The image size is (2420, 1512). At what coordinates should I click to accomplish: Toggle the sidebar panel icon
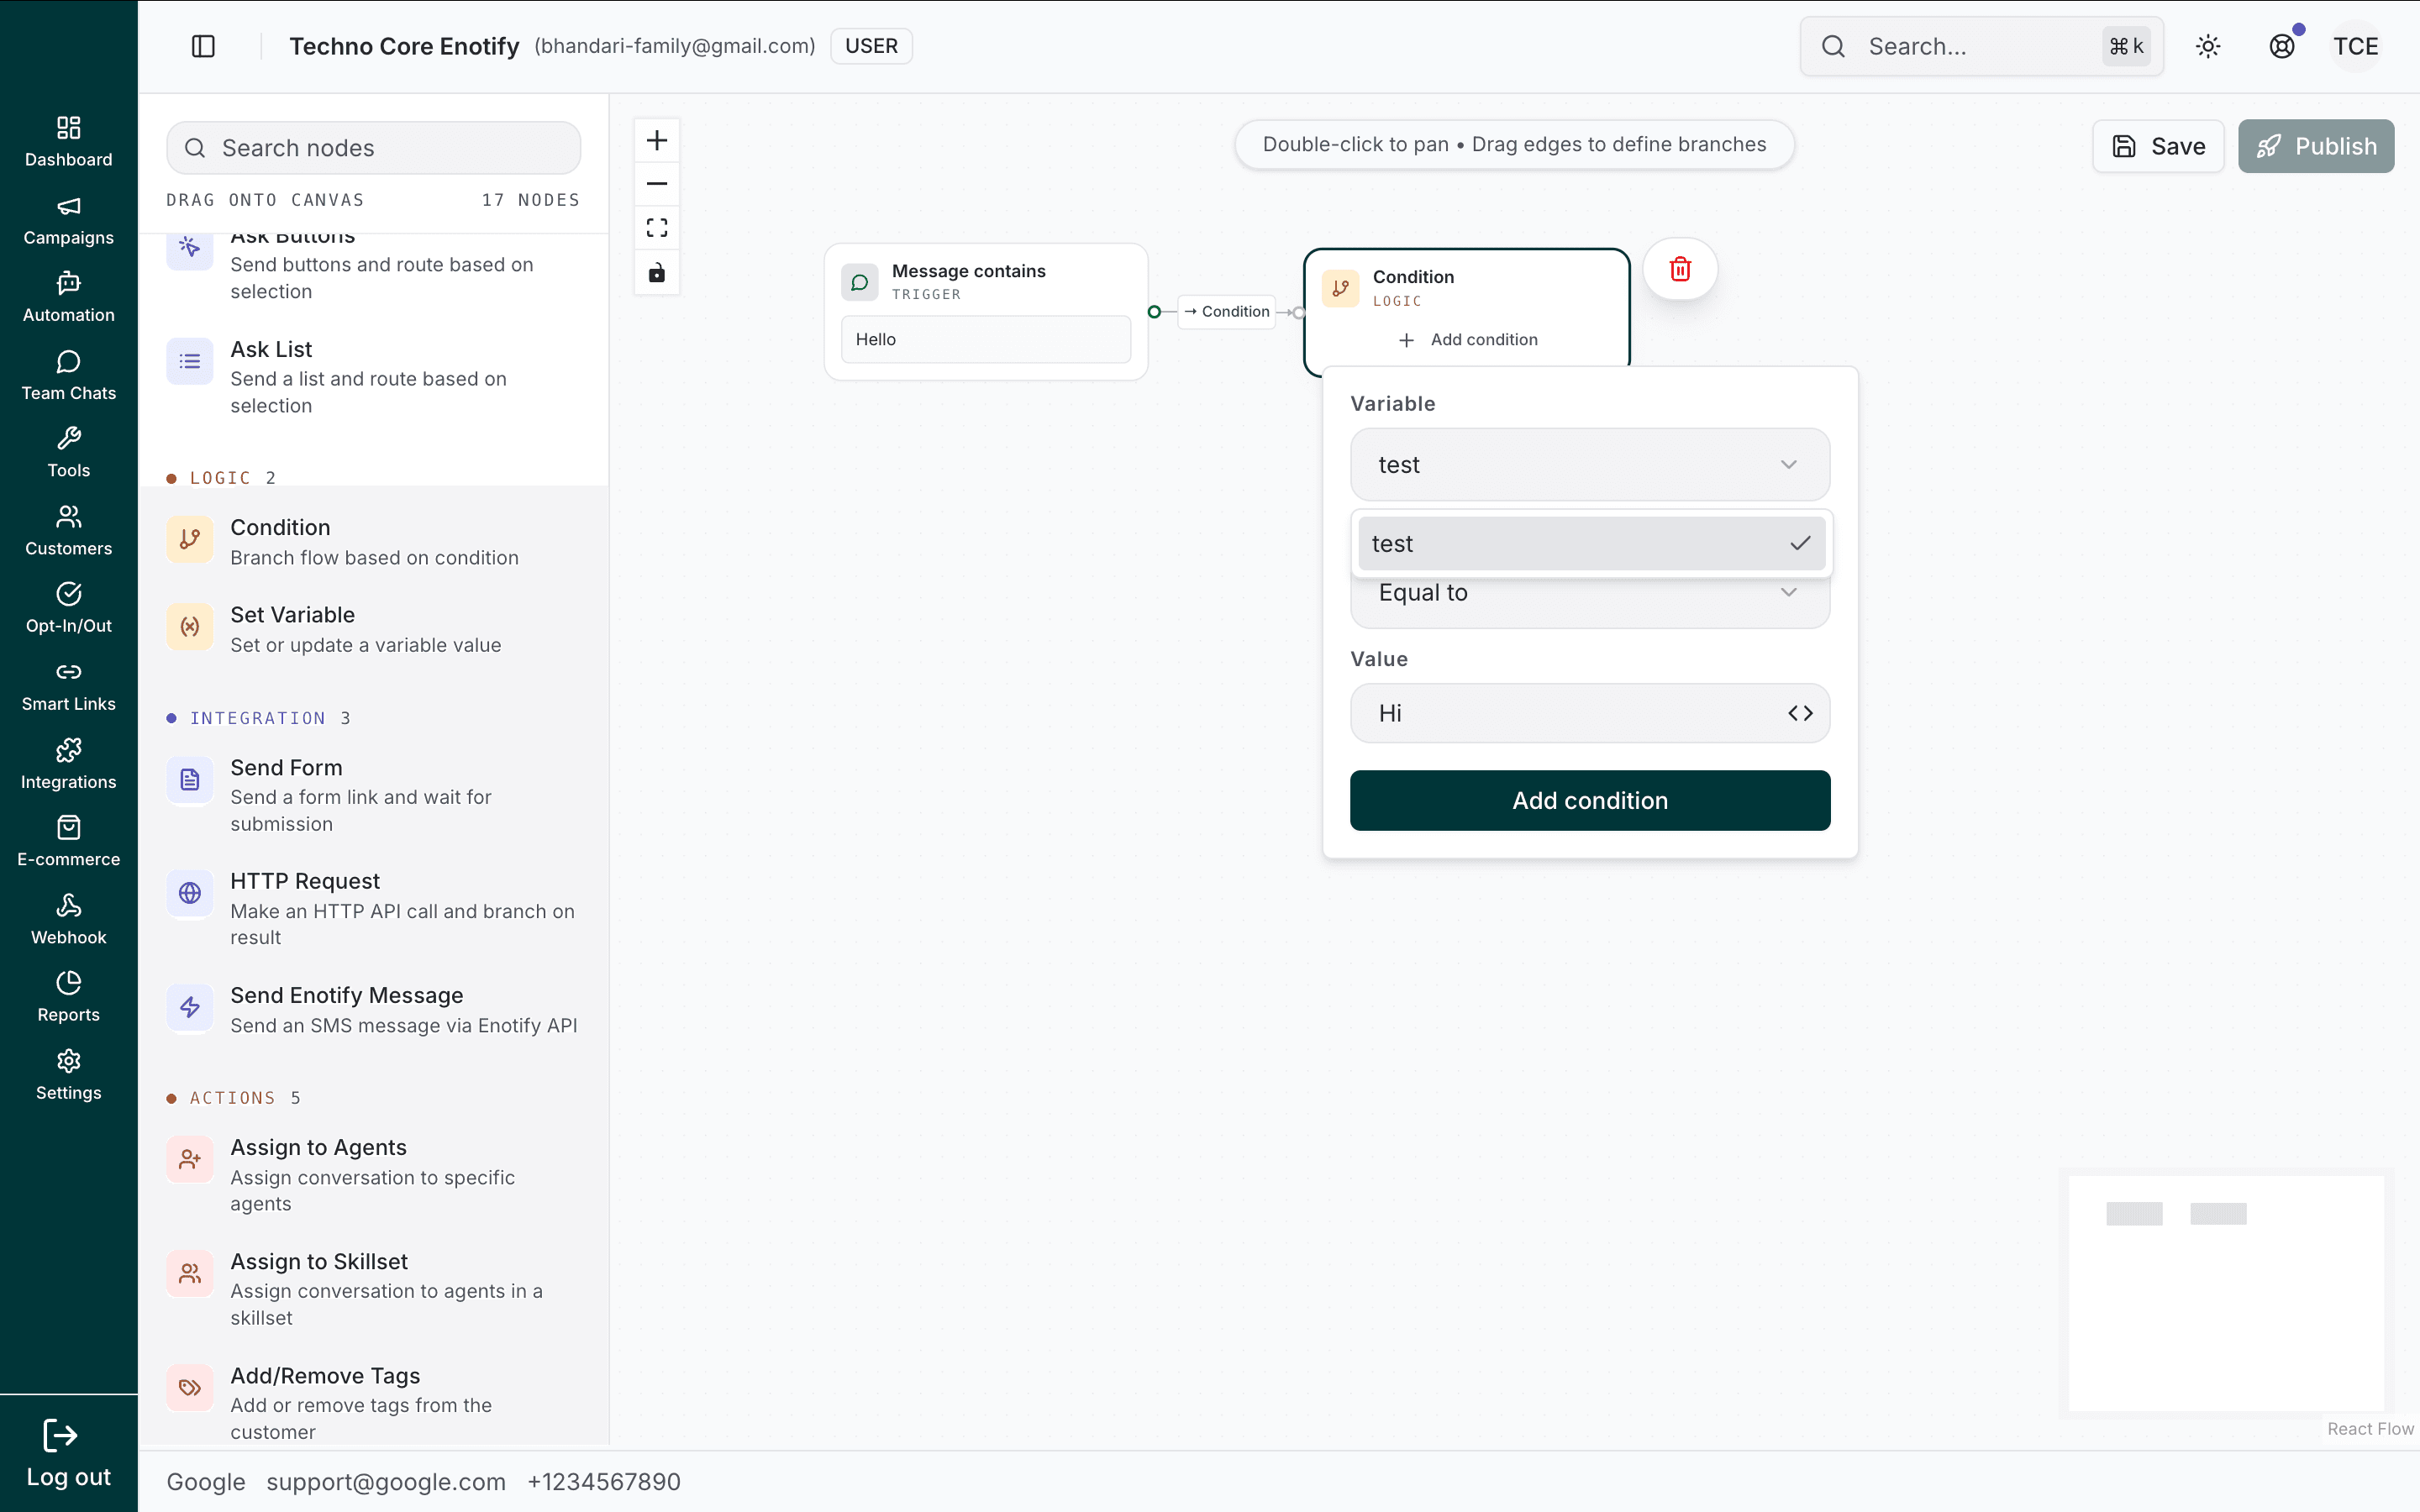(x=203, y=46)
